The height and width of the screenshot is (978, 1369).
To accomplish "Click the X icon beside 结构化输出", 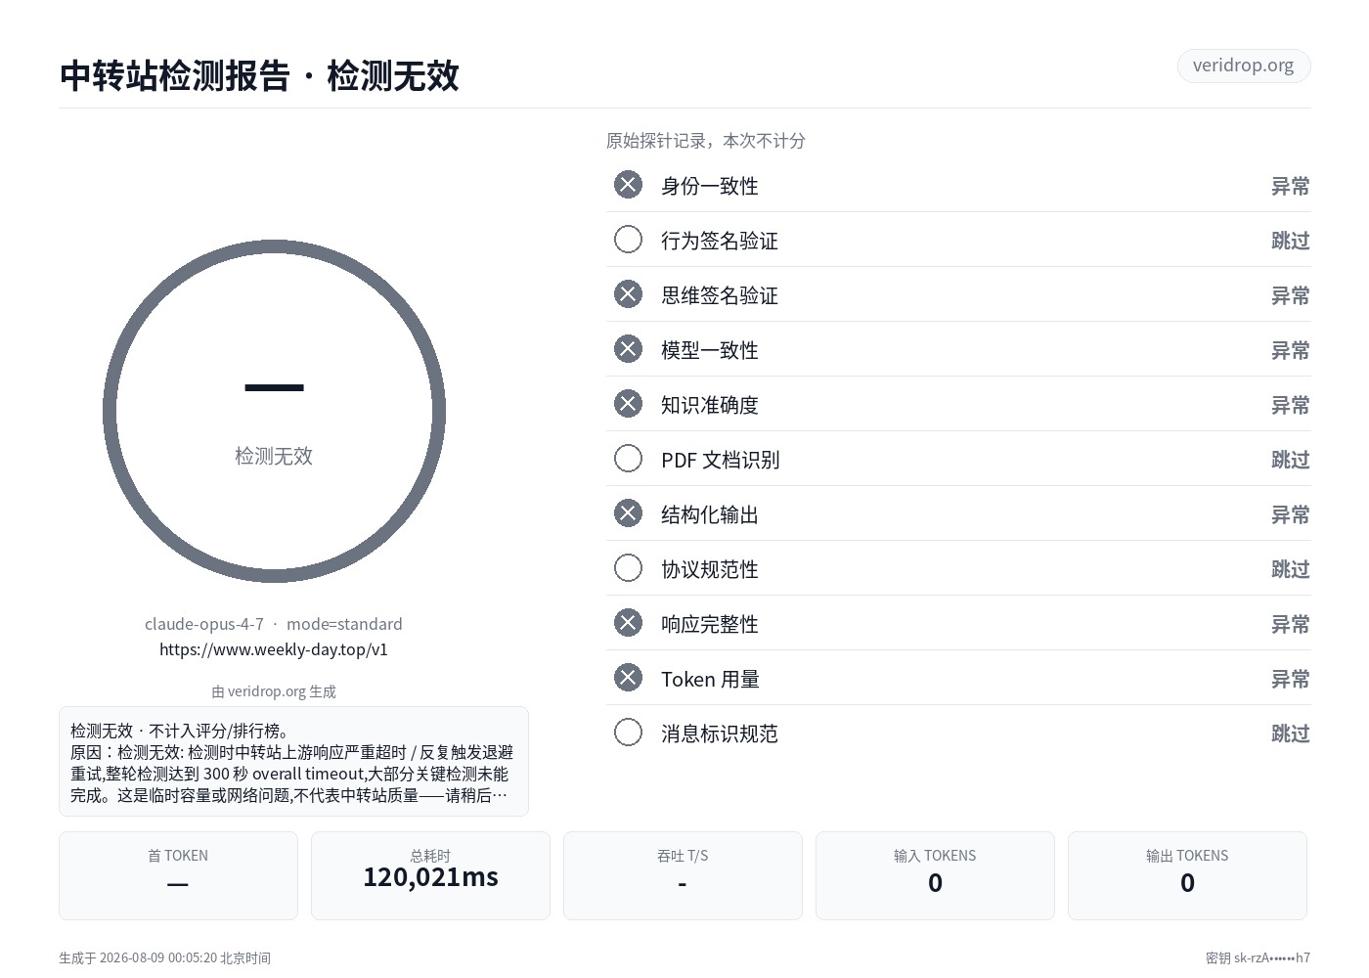I will (x=628, y=513).
